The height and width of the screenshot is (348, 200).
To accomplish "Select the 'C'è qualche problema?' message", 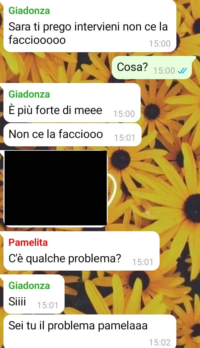I will [x=81, y=251].
